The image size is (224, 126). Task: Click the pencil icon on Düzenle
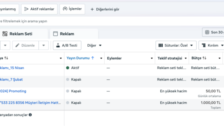click(x=17, y=45)
